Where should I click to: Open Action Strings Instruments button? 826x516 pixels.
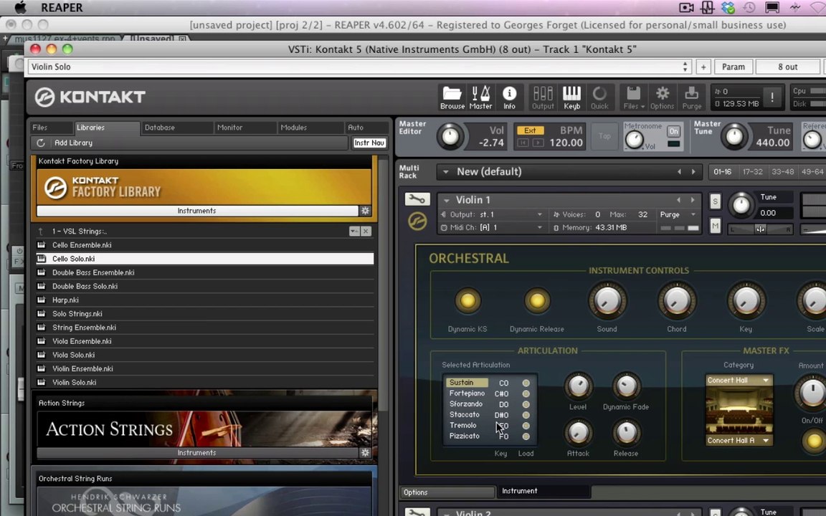point(197,453)
